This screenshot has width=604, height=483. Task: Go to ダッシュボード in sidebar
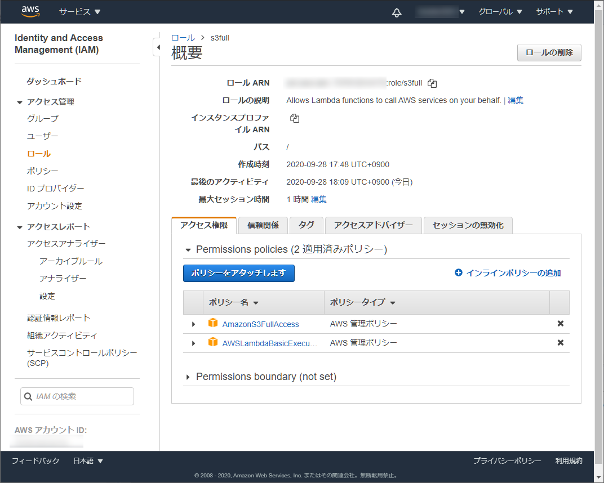pyautogui.click(x=54, y=81)
